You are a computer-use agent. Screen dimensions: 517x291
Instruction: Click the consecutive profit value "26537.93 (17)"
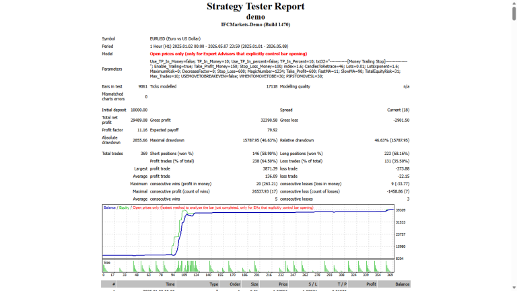tap(265, 192)
